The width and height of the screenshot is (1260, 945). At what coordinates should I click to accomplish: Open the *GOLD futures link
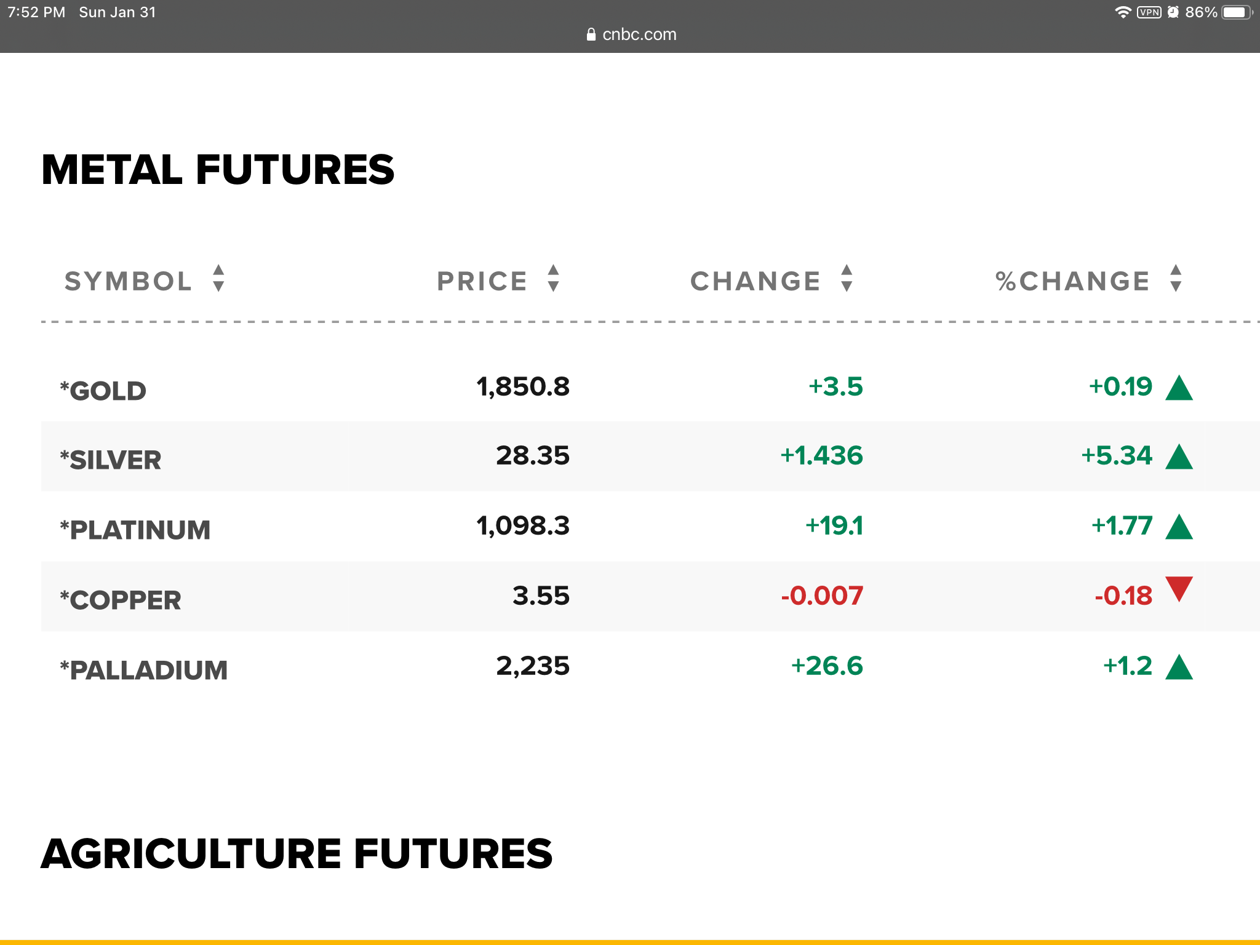click(x=103, y=391)
